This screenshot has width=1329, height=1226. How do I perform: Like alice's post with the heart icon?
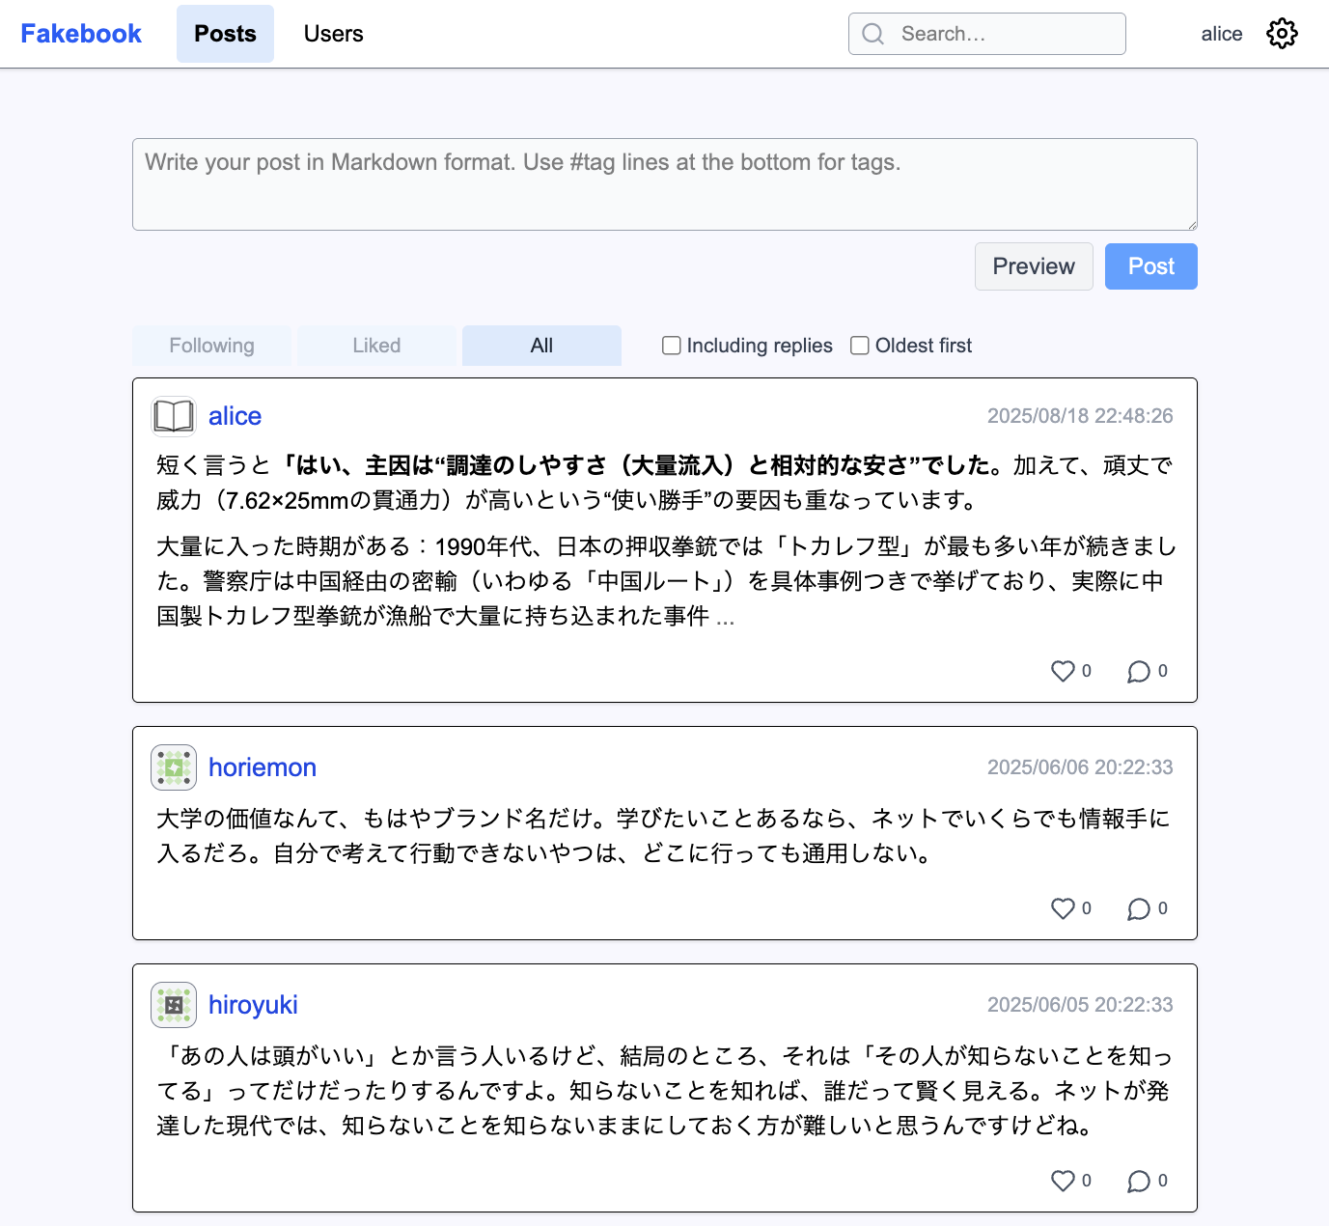coord(1063,671)
